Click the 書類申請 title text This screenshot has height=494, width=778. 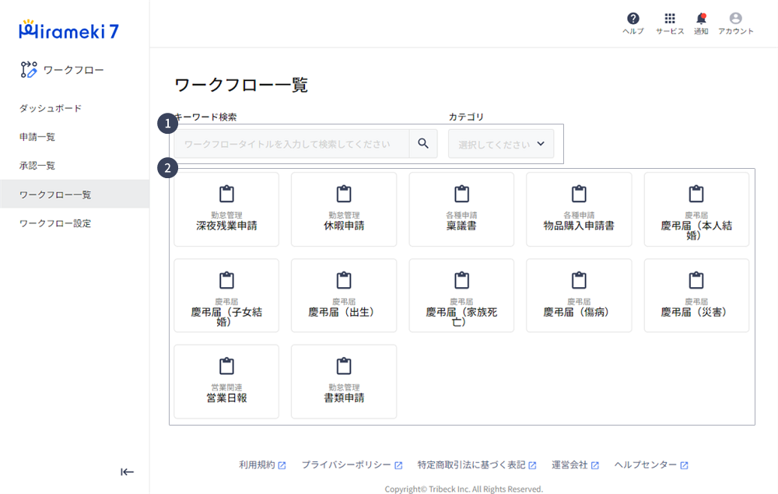click(x=344, y=398)
